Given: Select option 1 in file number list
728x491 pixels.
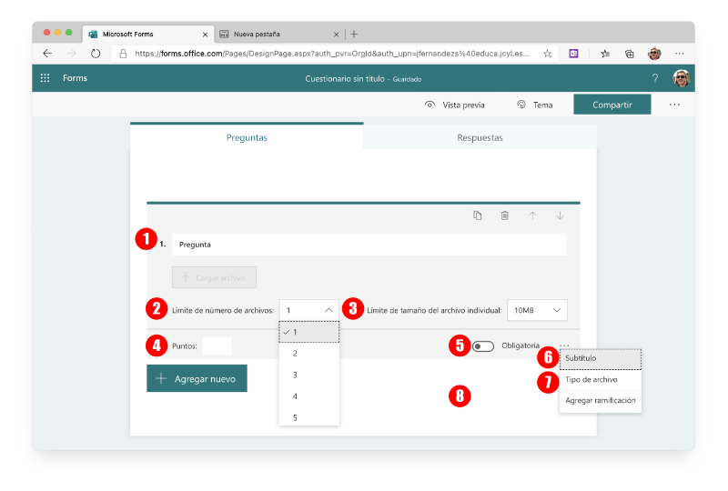Looking at the screenshot, I should point(308,332).
